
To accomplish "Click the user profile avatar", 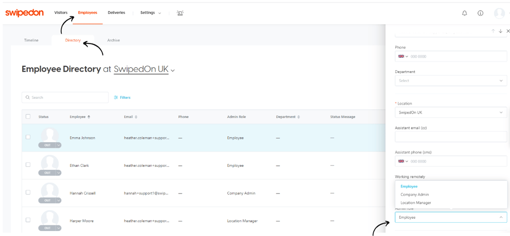I will pos(499,13).
